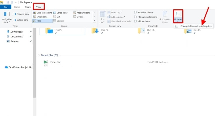Click the Recent files (20) header
This screenshot has height=116, width=215.
click(50, 55)
